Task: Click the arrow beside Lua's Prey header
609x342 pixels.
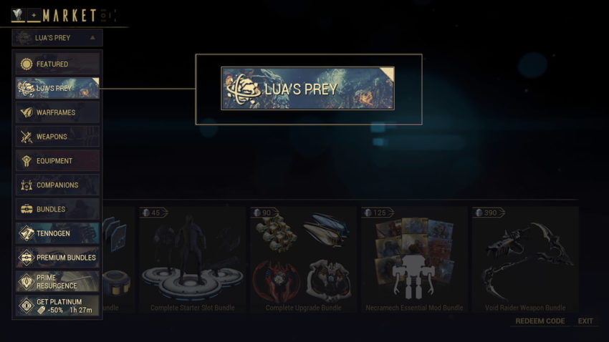Action: click(92, 38)
